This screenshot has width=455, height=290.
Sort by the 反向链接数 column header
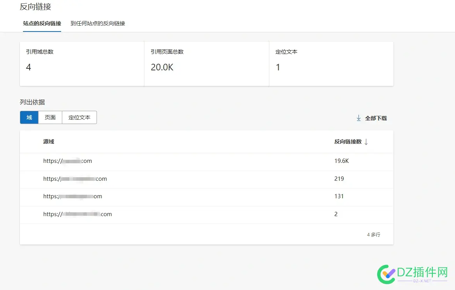tap(348, 142)
